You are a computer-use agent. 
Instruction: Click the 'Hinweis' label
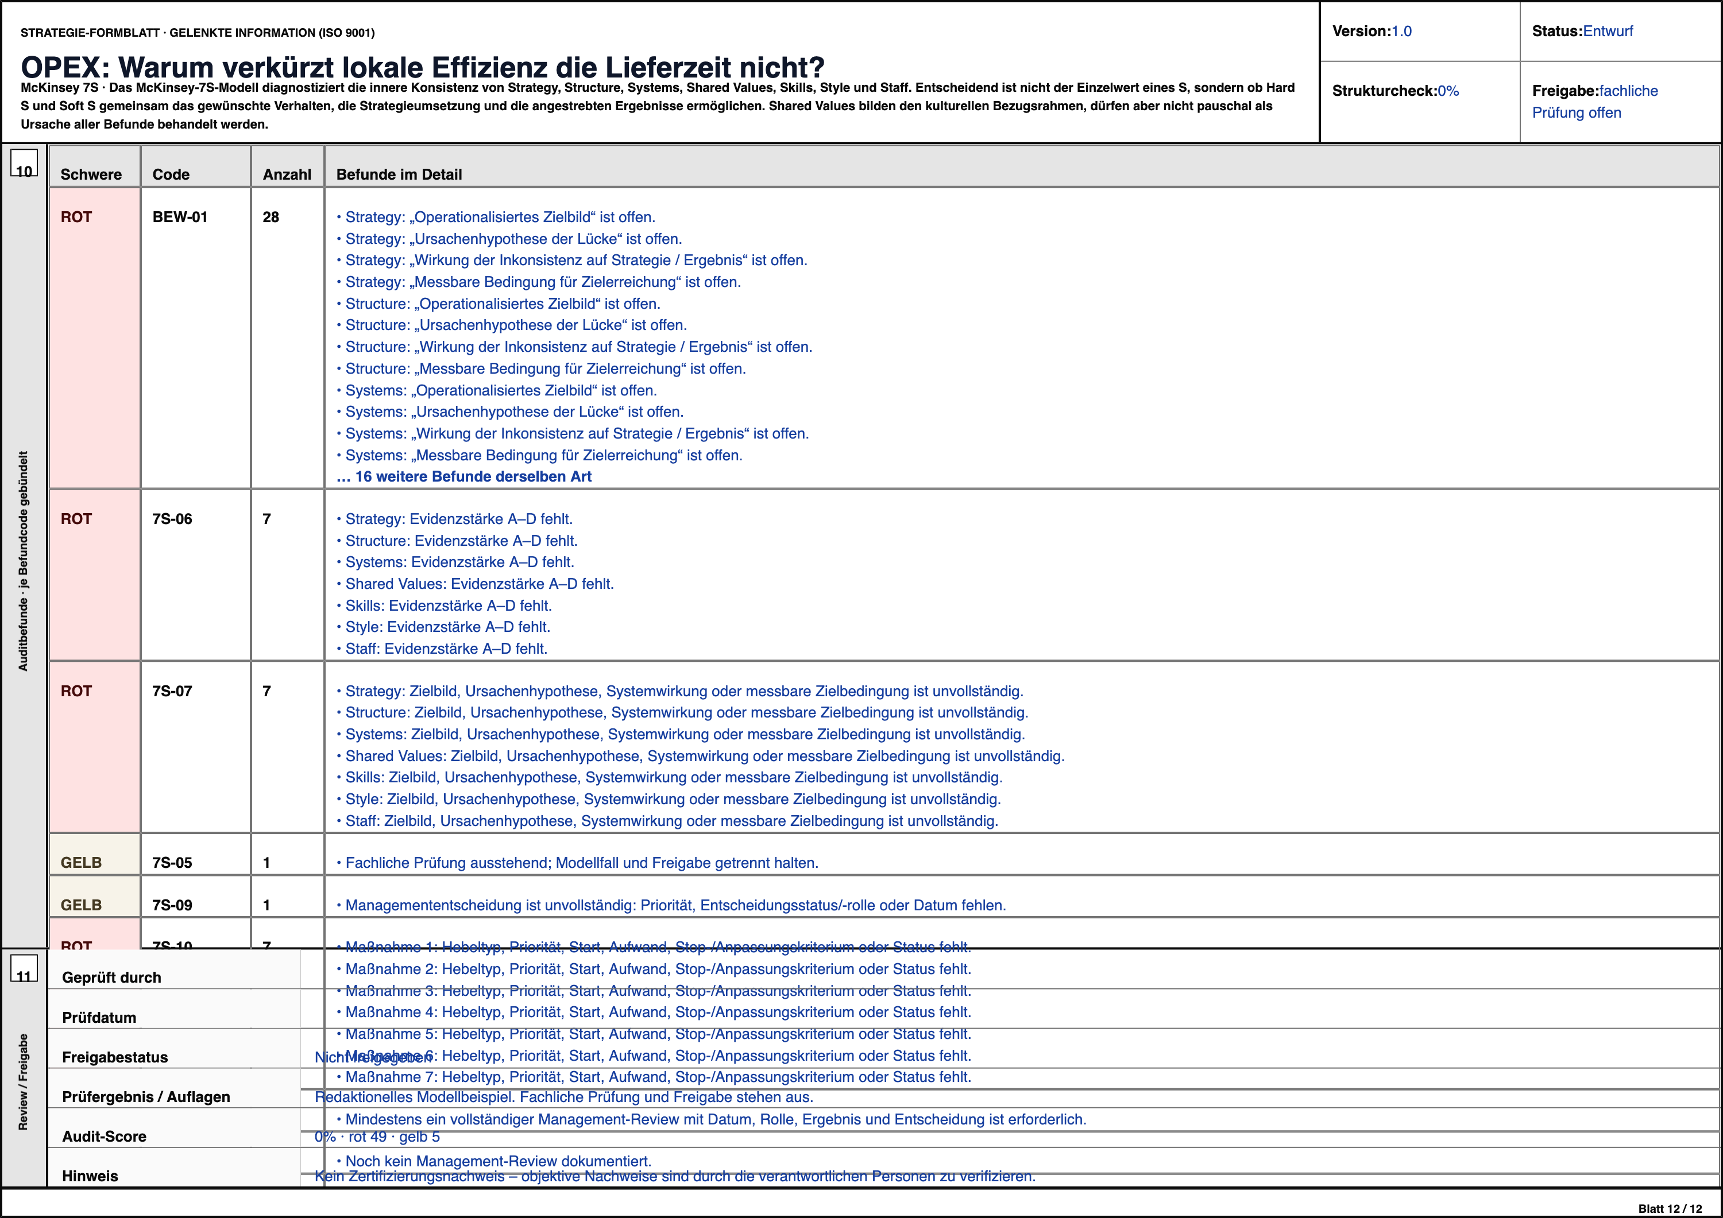pos(90,1176)
